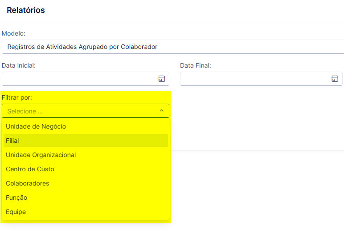Click the Modelo label text
The image size is (344, 230).
[x=14, y=33]
